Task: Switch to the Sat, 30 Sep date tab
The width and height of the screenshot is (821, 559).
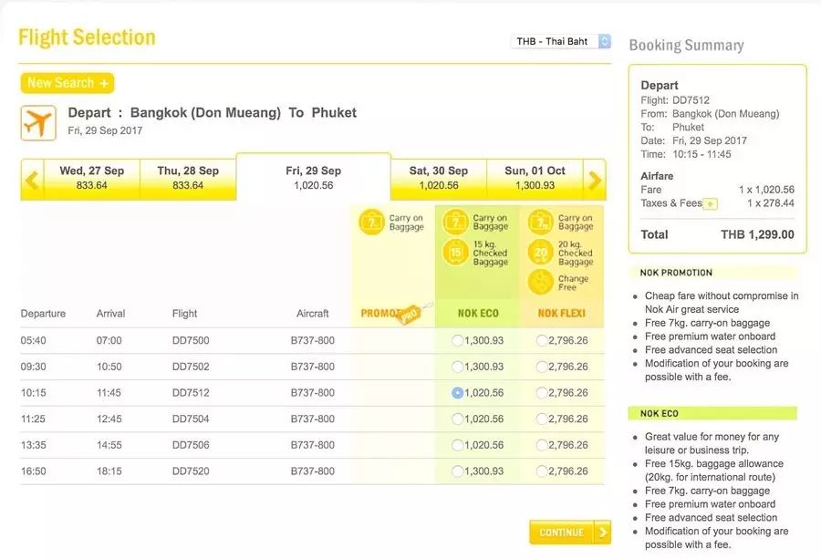Action: click(x=438, y=178)
